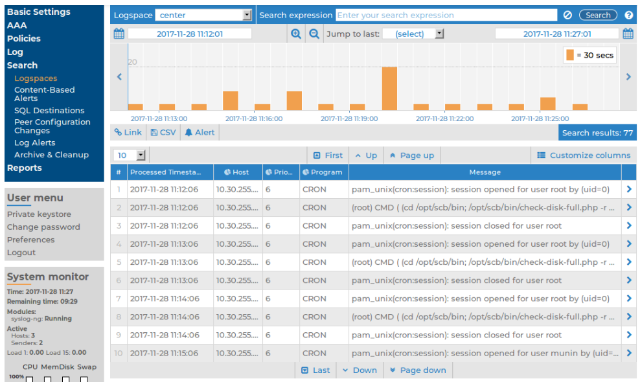Select the tallest timeline bar near 11:20
Viewport: 640px width, 384px height.
pos(389,89)
